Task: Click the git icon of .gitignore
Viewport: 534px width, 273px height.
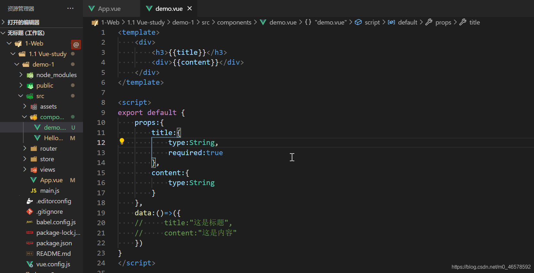Action: point(30,212)
